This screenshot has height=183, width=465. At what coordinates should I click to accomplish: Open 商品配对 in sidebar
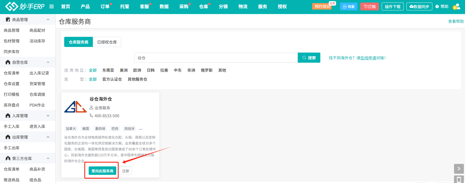37,30
